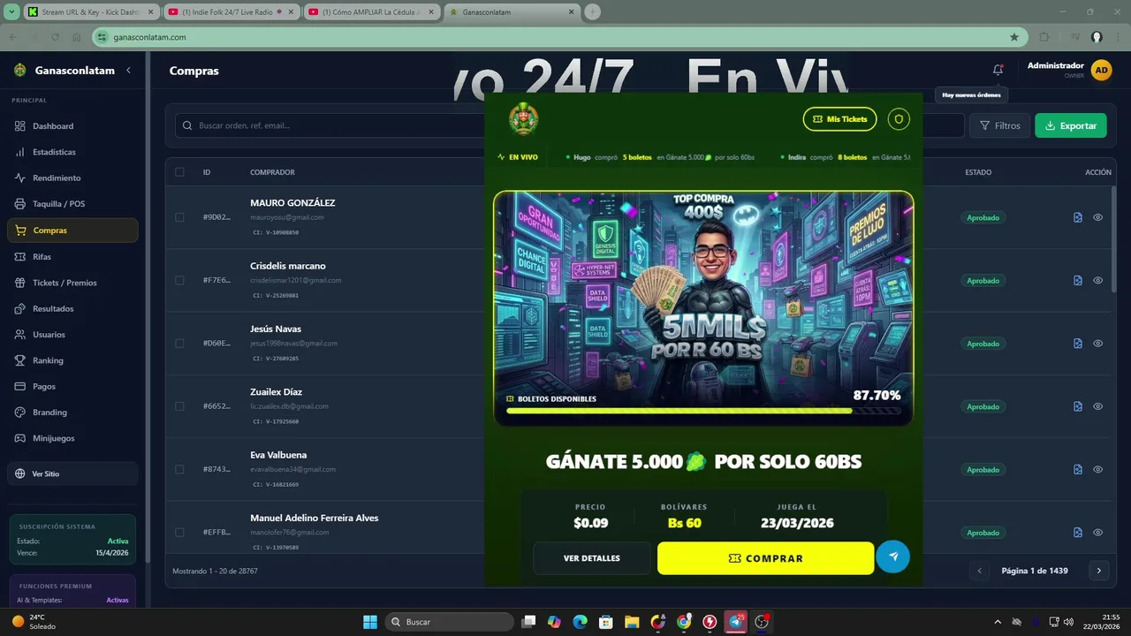The image size is (1131, 636).
Task: Open the AD administrator avatar menu
Action: [x=1101, y=71]
